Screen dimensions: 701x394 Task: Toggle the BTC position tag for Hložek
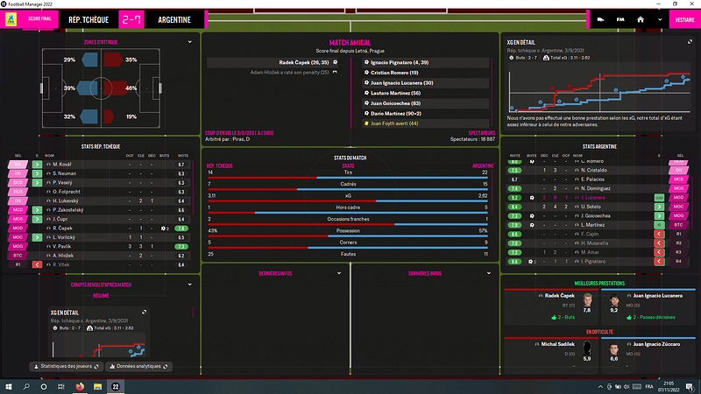click(x=17, y=255)
